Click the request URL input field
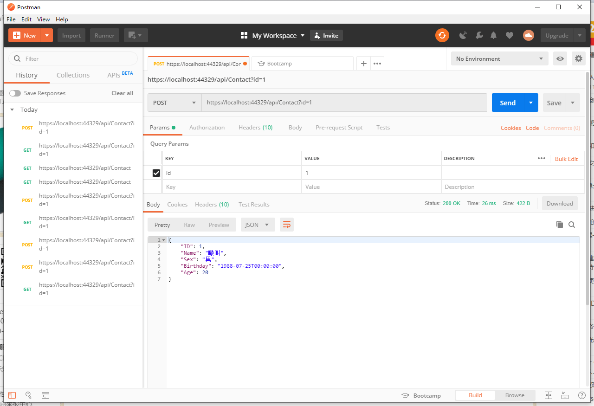The image size is (594, 406). click(344, 103)
